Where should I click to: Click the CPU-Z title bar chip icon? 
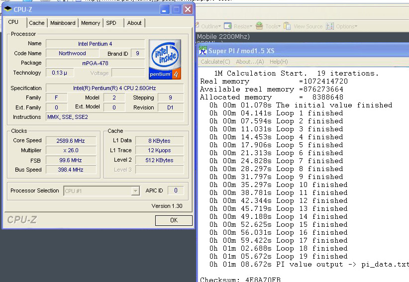(8, 9)
